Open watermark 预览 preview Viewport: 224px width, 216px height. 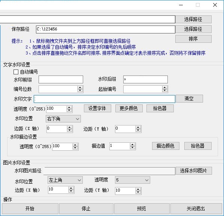point(142,208)
